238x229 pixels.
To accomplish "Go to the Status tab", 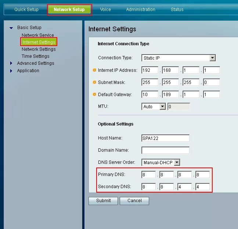I will pos(177,10).
